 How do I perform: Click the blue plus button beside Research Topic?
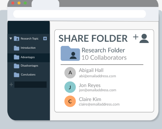click(45, 39)
